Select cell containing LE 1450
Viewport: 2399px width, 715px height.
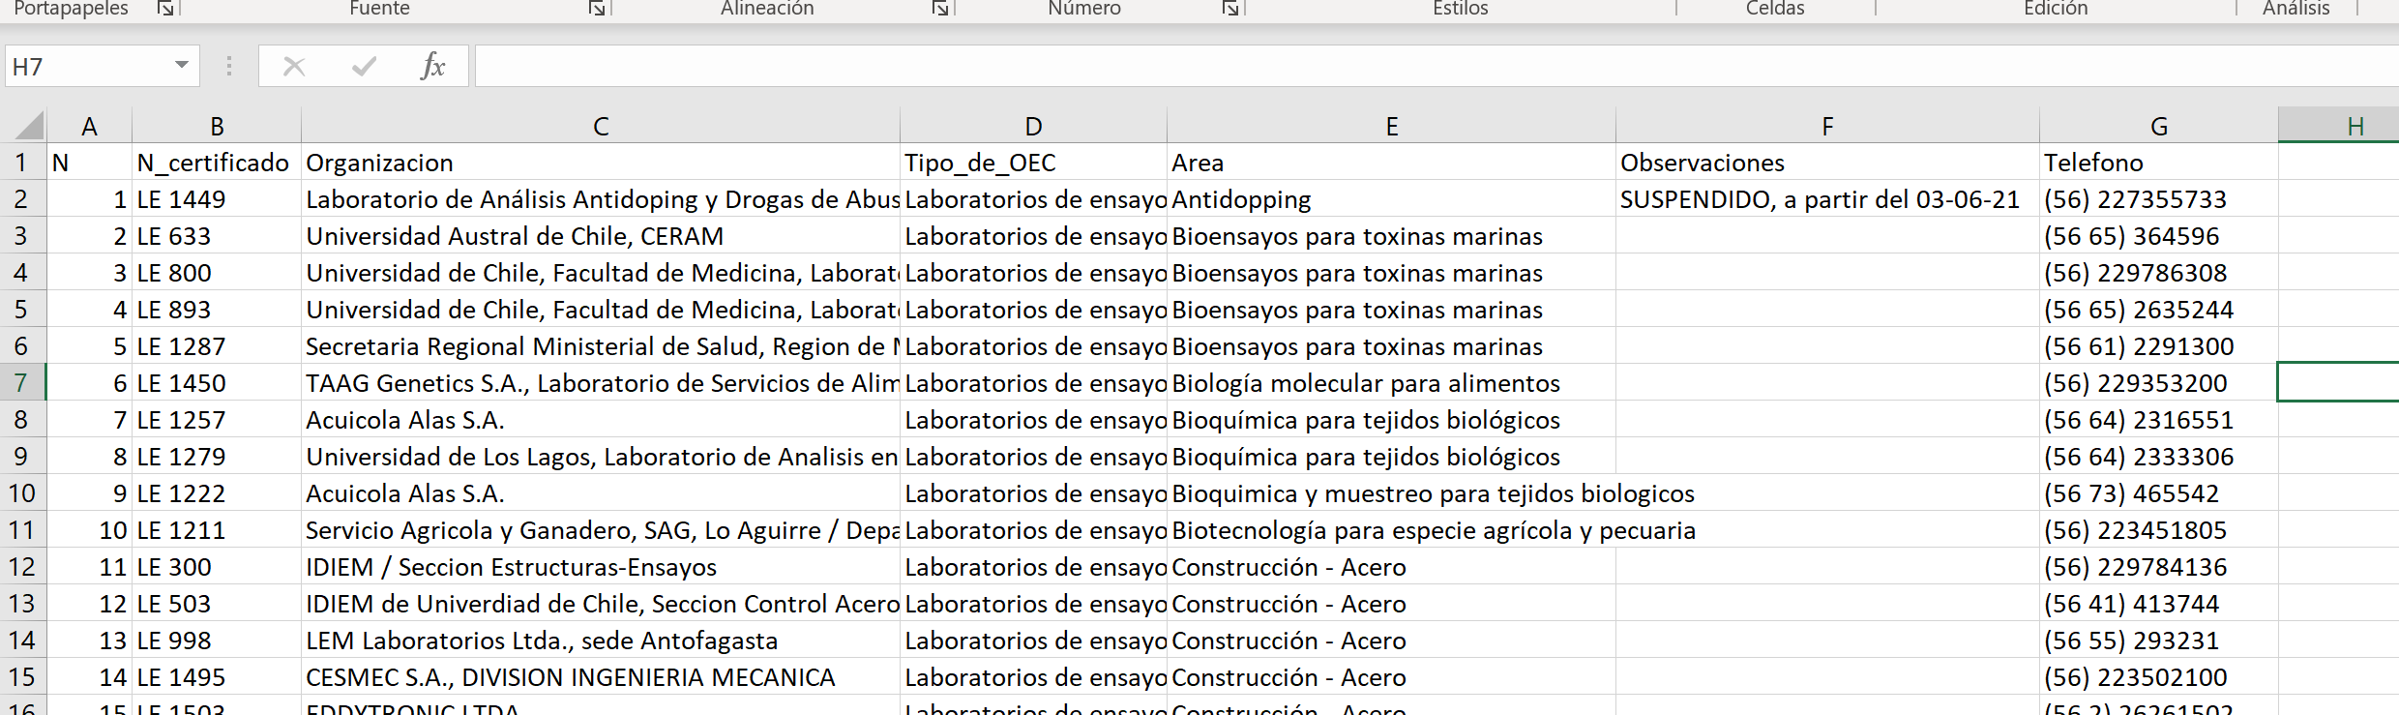pos(217,383)
